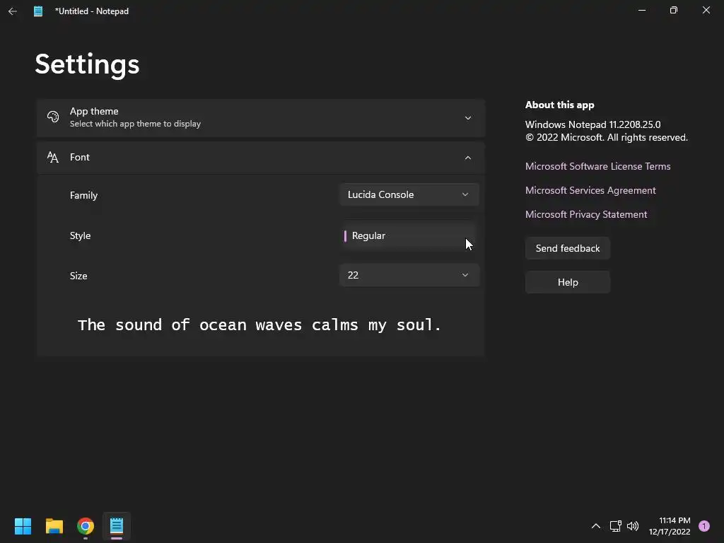Click the Style label
This screenshot has height=543, width=724.
coord(80,235)
